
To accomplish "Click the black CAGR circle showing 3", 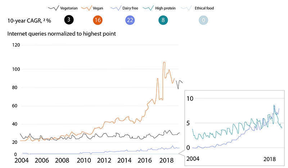I will click(69, 21).
